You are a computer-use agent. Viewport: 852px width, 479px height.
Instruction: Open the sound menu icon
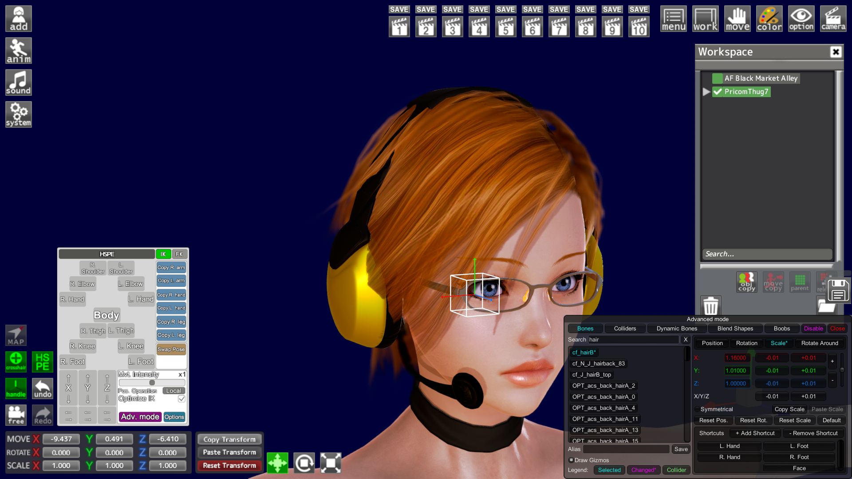pos(19,82)
